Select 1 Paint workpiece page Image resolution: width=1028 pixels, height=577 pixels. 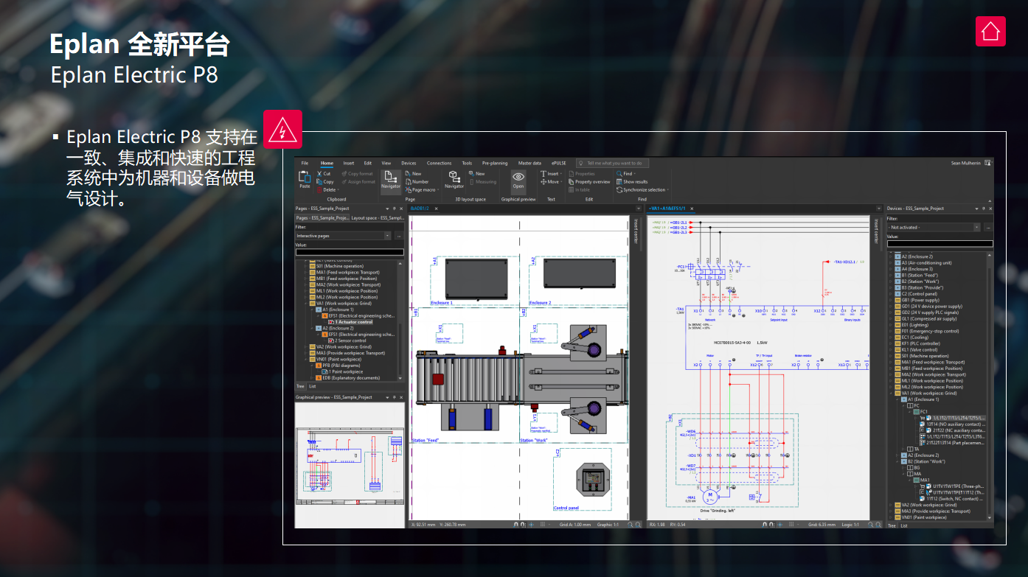pos(346,371)
